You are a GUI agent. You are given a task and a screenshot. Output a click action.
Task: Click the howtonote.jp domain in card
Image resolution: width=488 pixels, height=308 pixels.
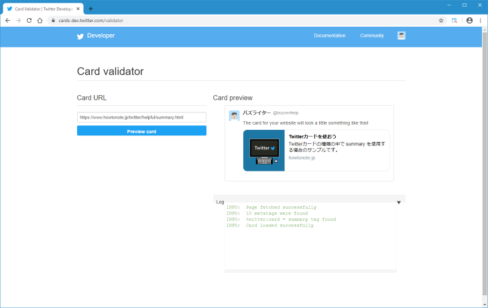tap(302, 158)
